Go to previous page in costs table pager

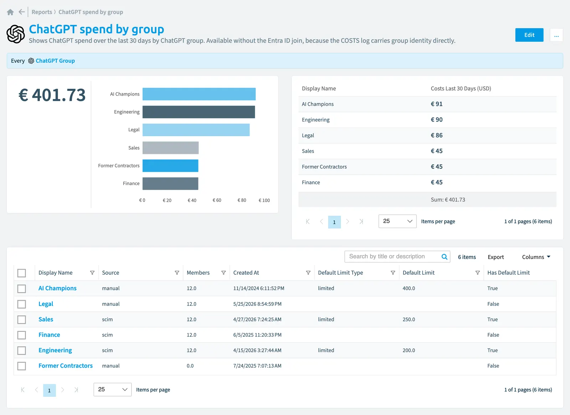pyautogui.click(x=321, y=222)
